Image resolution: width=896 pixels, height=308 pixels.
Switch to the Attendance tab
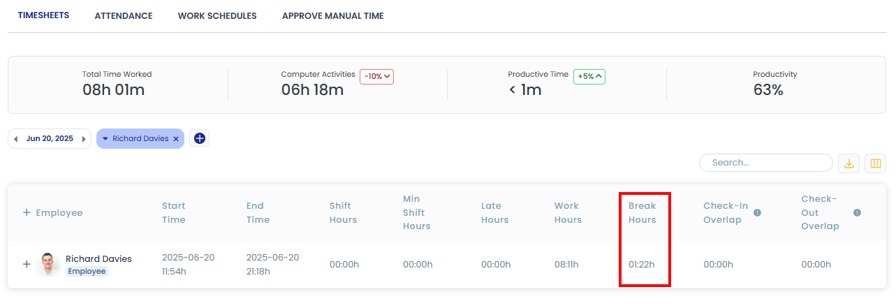[x=124, y=16]
